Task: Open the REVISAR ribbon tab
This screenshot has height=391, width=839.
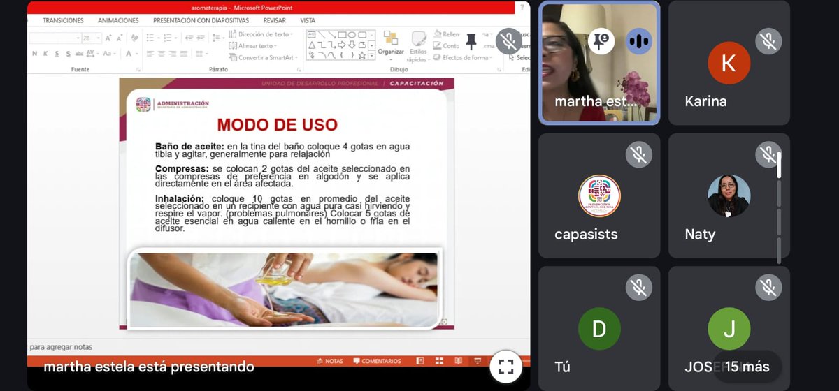Action: (x=275, y=21)
